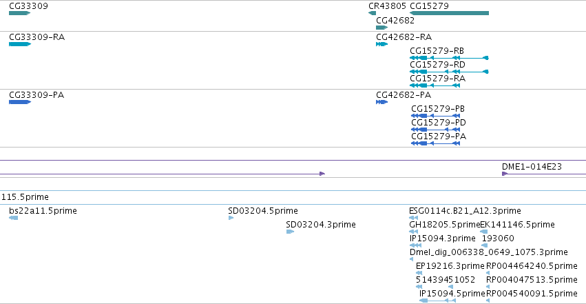Select the CG15279 gene bar
This screenshot has width=586, height=304.
click(449, 13)
